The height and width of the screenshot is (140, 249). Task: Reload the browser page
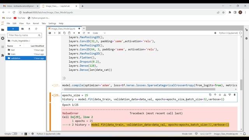coord(14,12)
